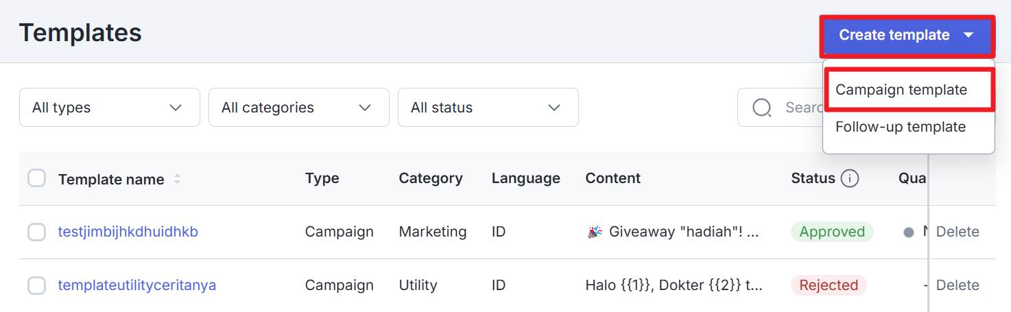Open the testjimbijhkdhuidhkb template link
The height and width of the screenshot is (312, 1011).
[128, 232]
